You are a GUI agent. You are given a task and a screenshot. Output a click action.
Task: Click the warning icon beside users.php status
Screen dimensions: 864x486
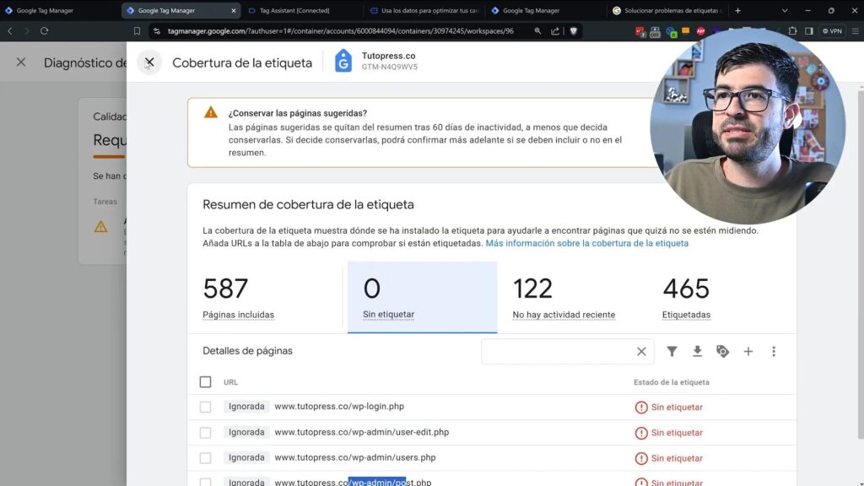tap(641, 458)
